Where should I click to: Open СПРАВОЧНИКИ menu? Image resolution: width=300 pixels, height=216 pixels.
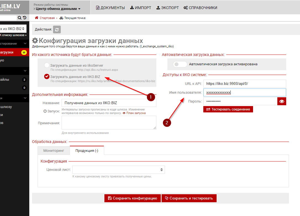tap(200, 8)
